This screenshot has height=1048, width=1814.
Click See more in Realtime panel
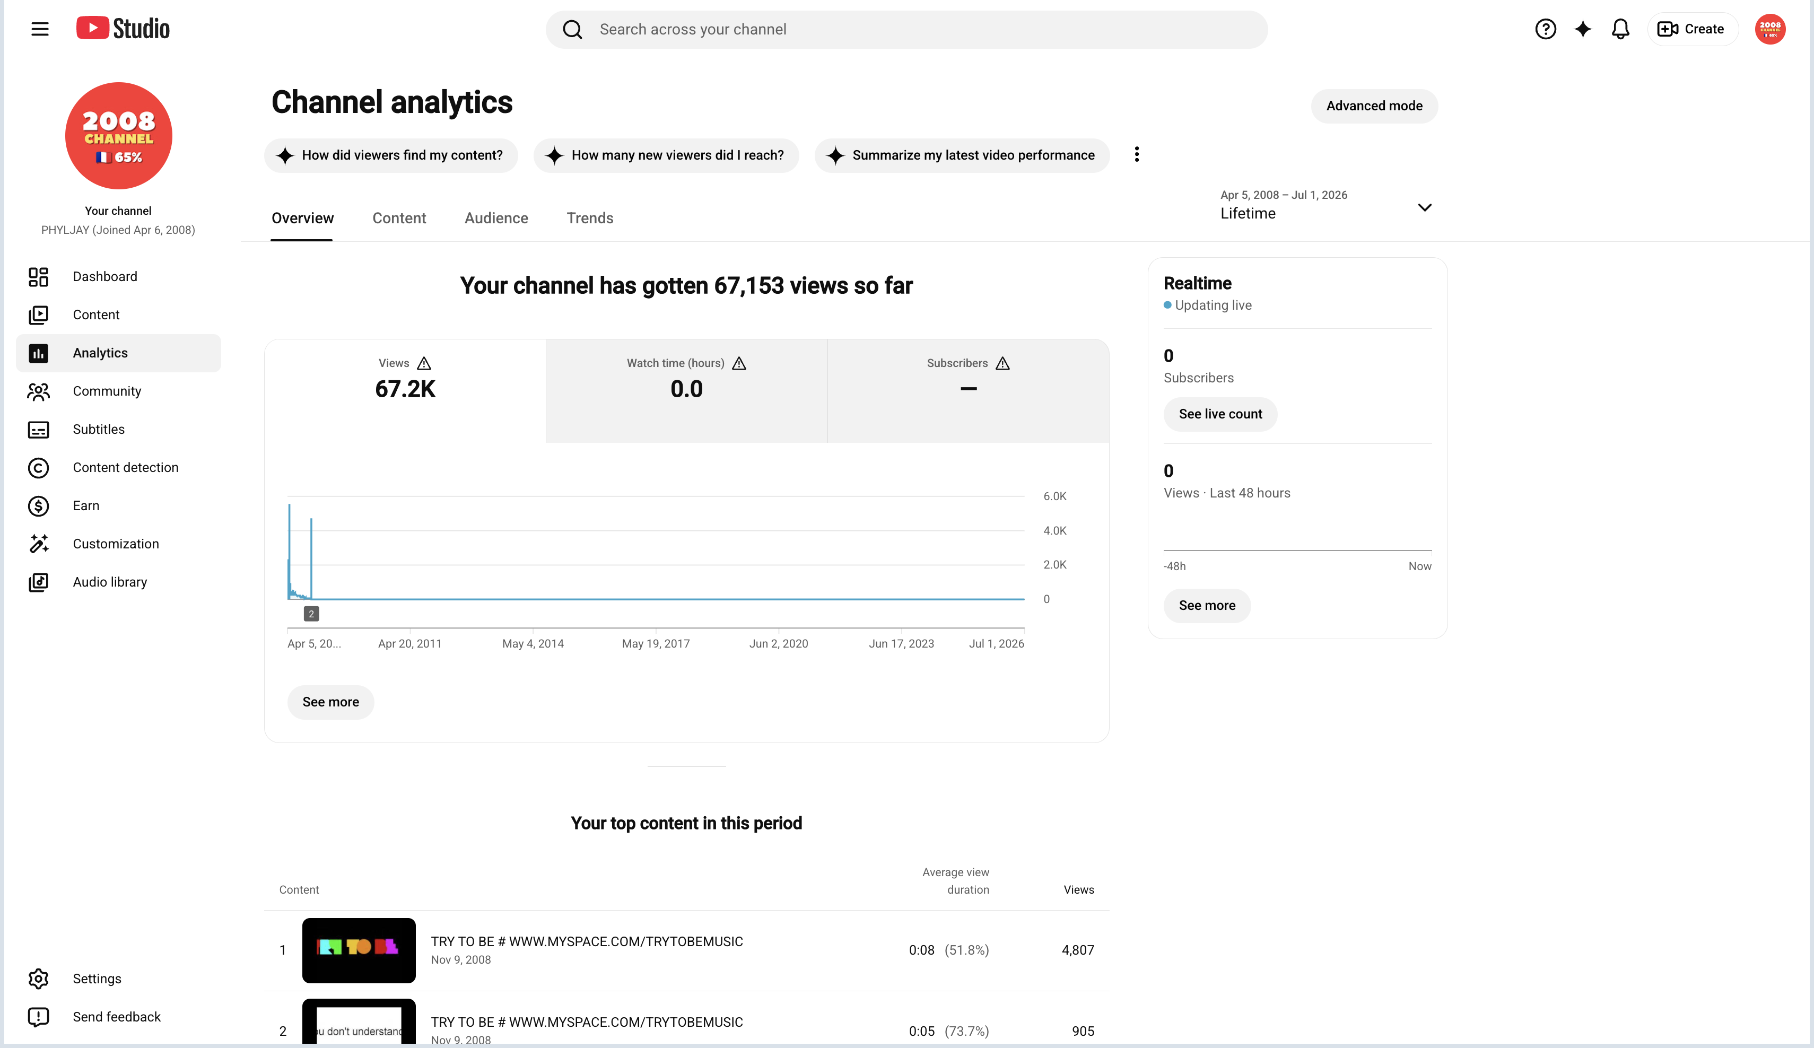1207,605
